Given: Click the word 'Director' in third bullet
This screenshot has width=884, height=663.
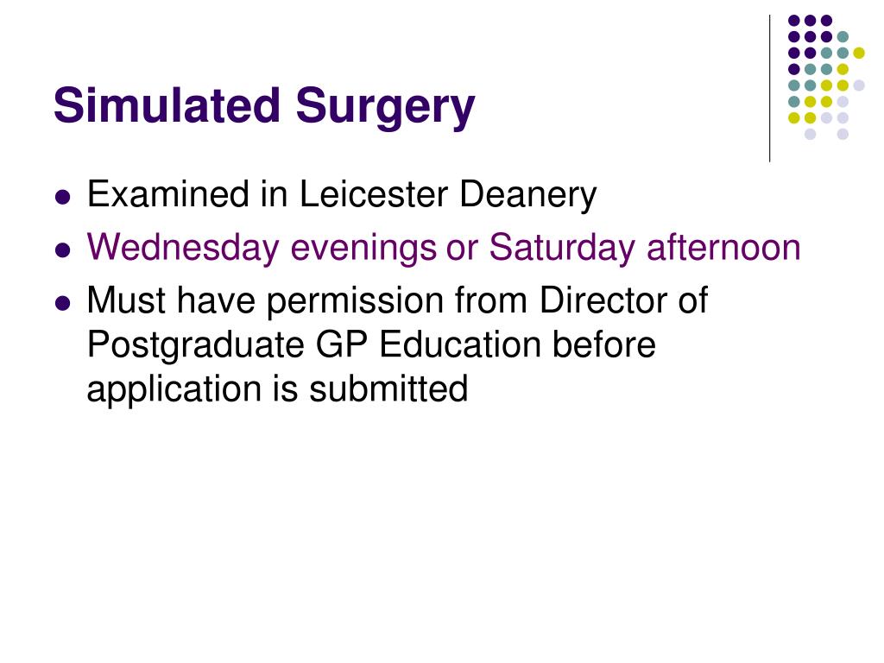Looking at the screenshot, I should point(603,300).
